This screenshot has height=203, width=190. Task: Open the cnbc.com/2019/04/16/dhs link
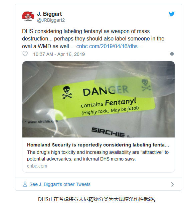pos(109,46)
